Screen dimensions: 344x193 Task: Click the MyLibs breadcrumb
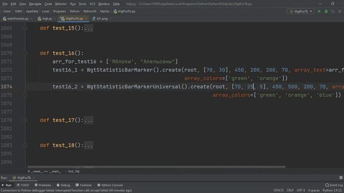click(105, 11)
